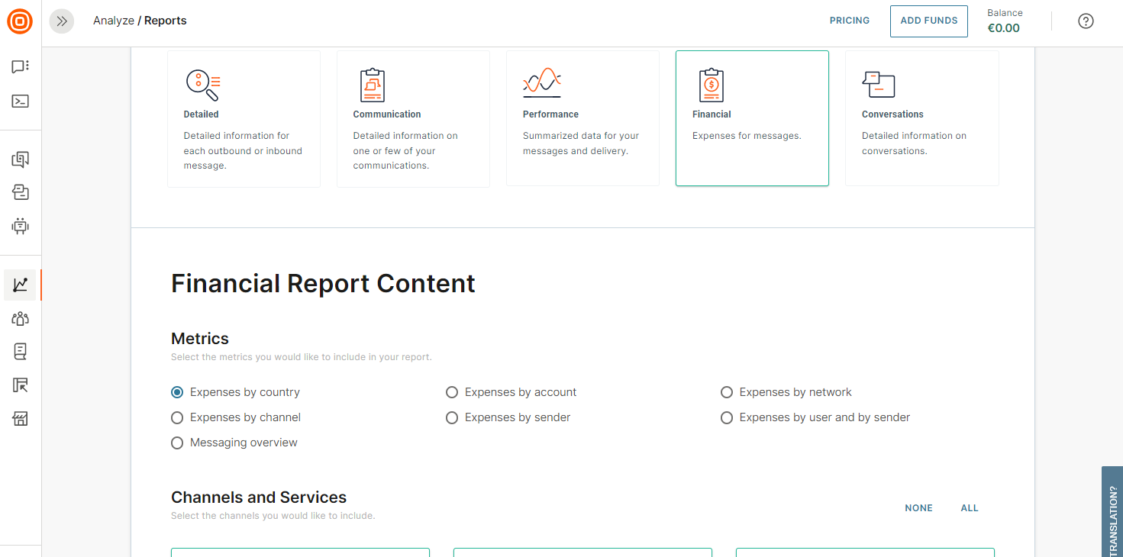The image size is (1123, 557).
Task: Click the ADD FUNDS button
Action: [x=928, y=21]
